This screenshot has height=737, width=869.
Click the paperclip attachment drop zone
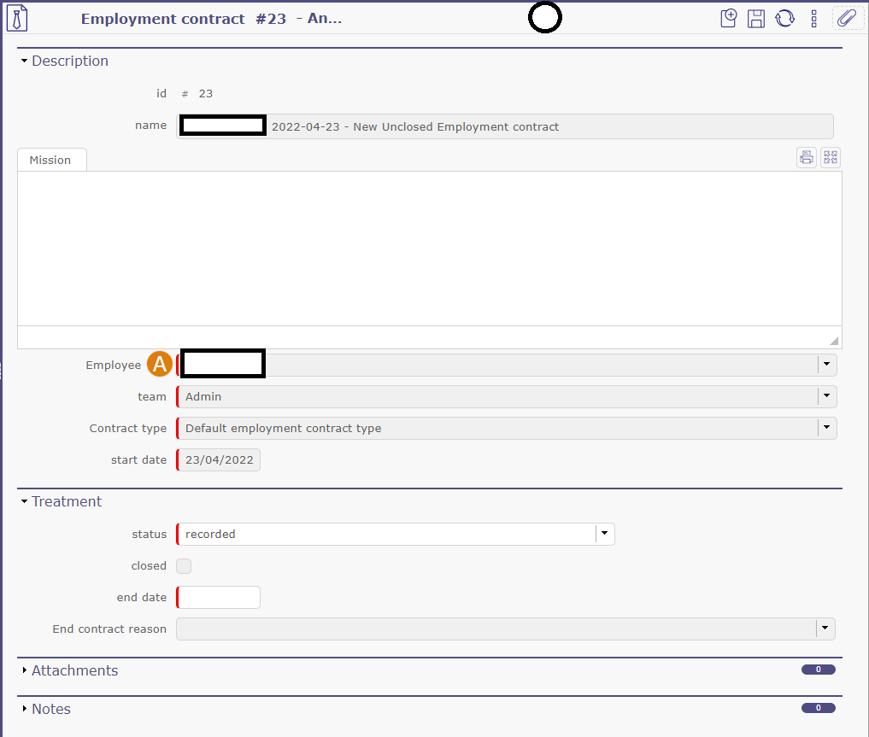click(846, 19)
